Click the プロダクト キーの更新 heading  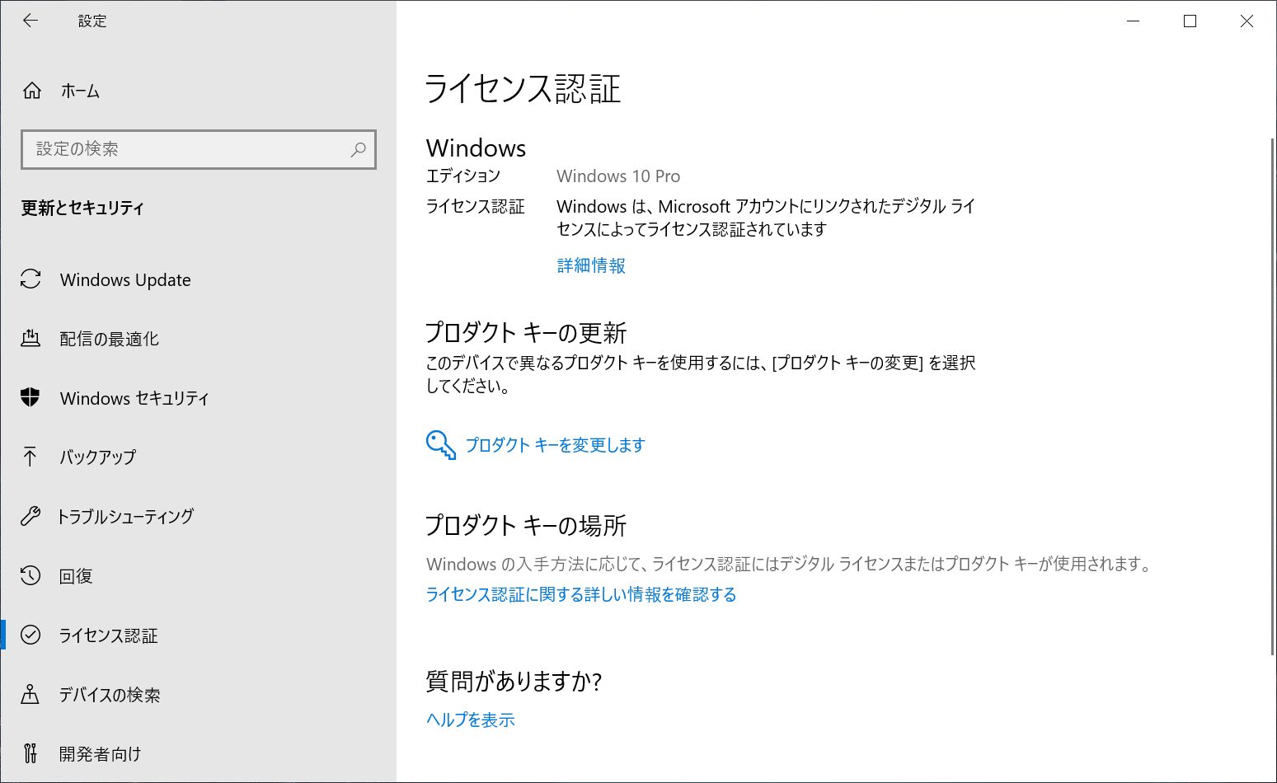point(526,332)
